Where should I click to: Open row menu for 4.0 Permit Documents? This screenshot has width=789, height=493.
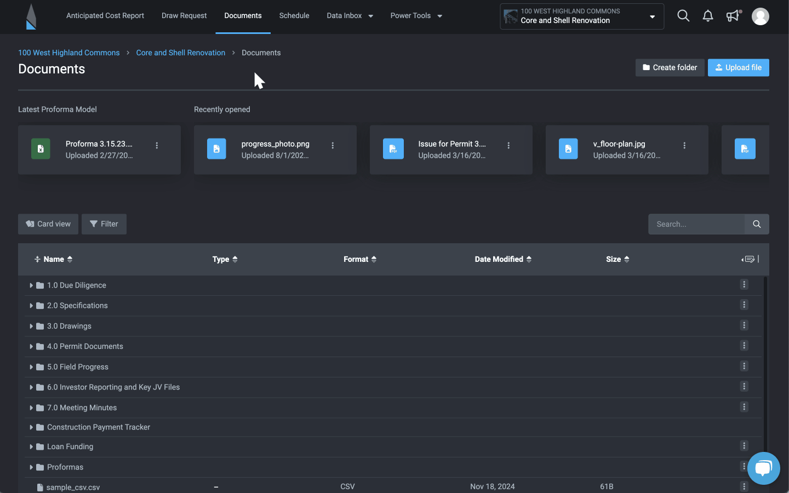click(x=744, y=346)
